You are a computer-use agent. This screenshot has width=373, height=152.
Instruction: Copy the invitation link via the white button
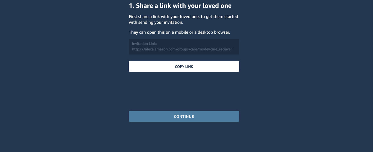tap(184, 67)
